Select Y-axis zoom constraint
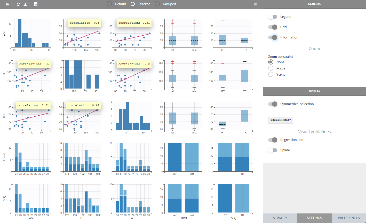This screenshot has height=223, width=366. (271, 74)
